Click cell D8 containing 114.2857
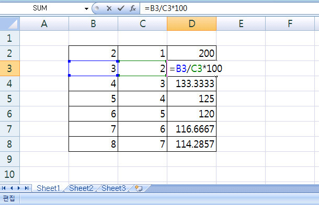319x205 pixels. [191, 144]
